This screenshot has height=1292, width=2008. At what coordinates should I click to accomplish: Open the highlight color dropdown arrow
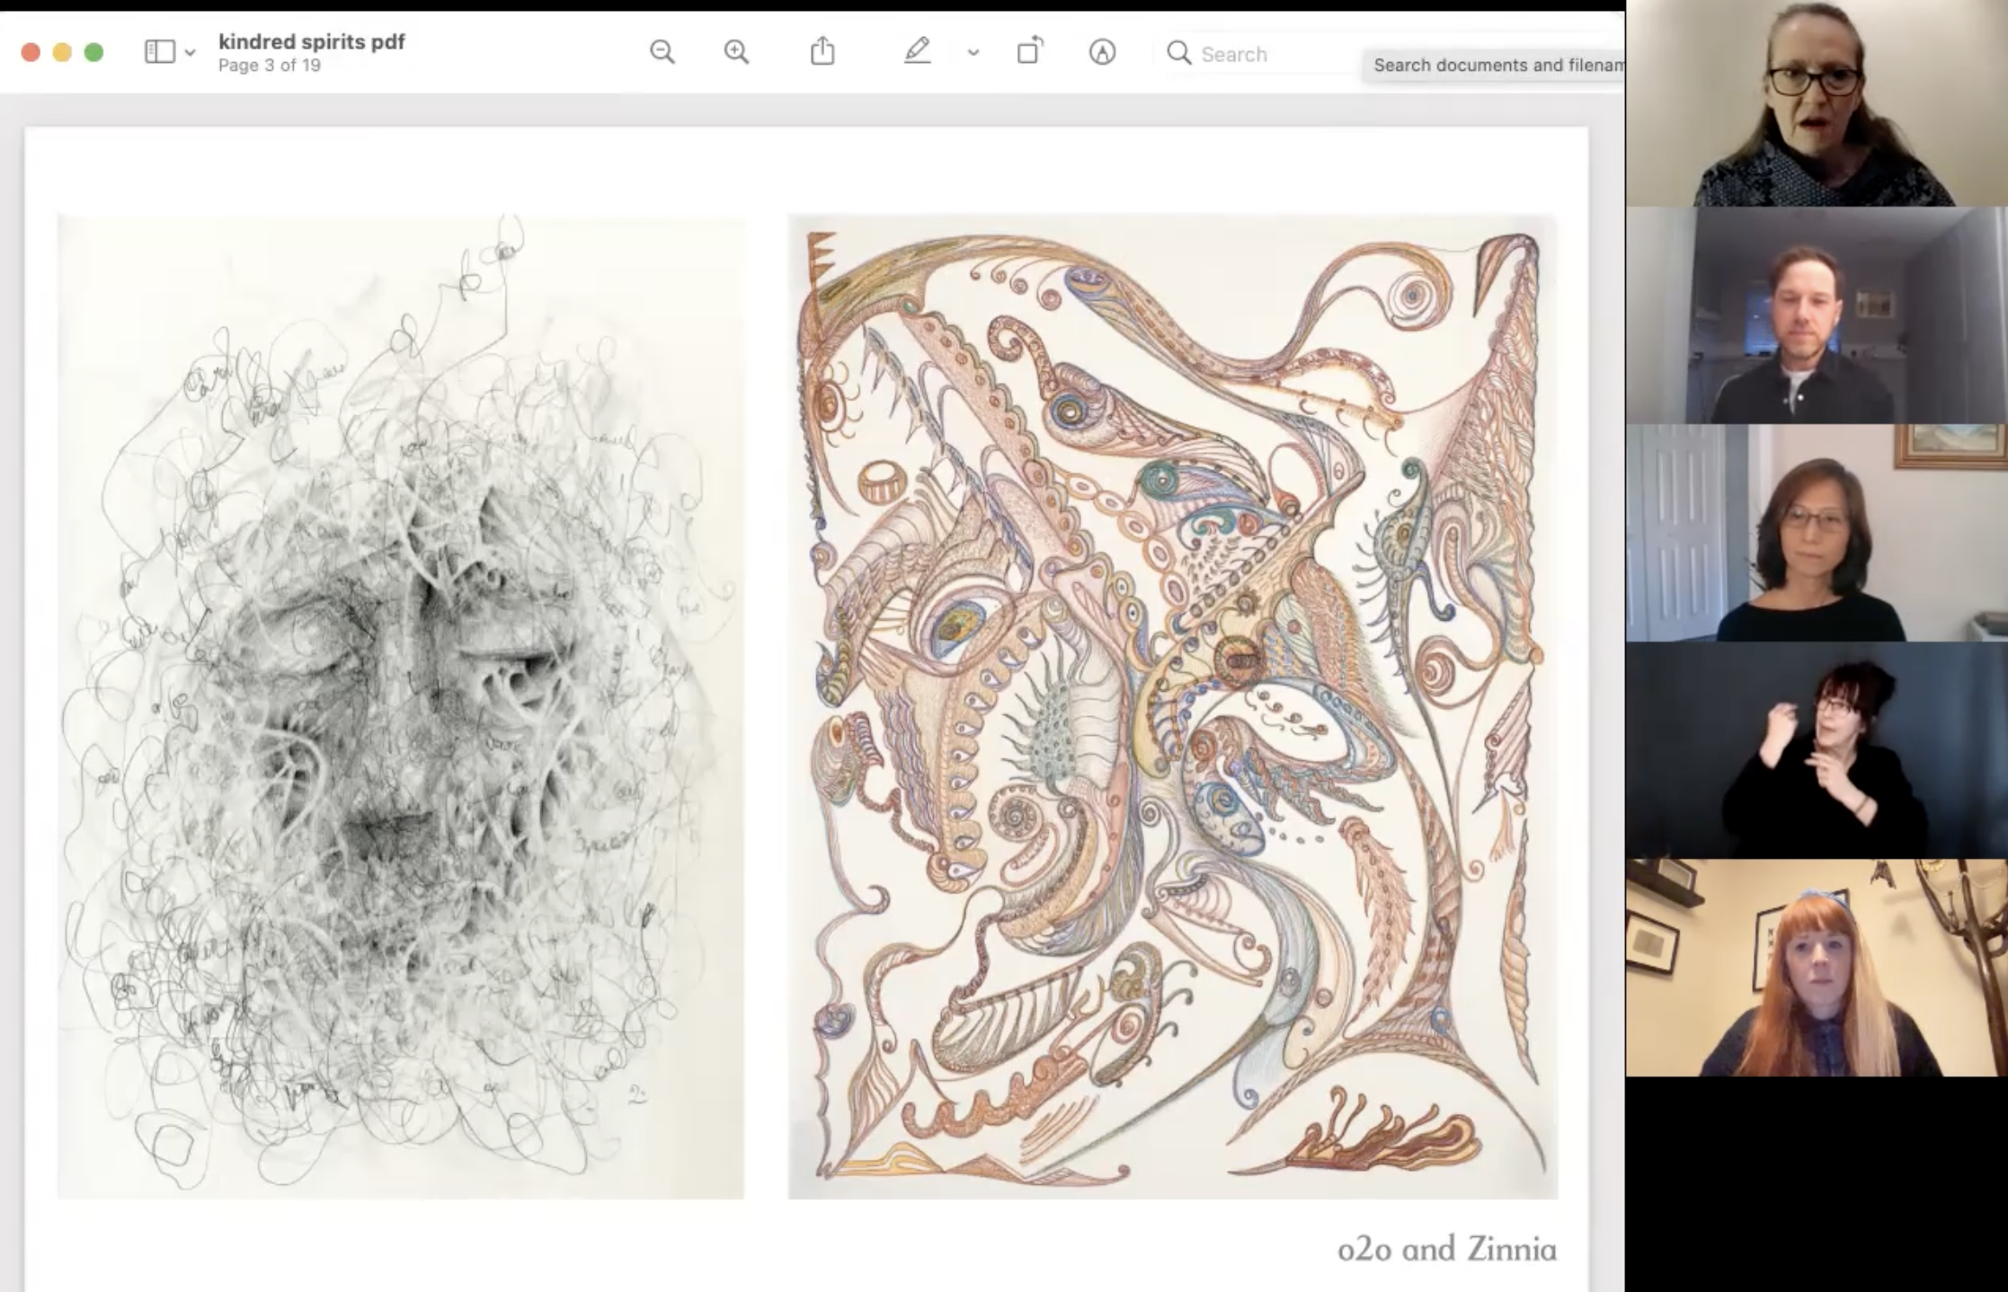pos(973,53)
